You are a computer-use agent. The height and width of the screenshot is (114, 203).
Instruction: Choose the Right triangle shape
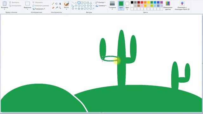point(73,6)
